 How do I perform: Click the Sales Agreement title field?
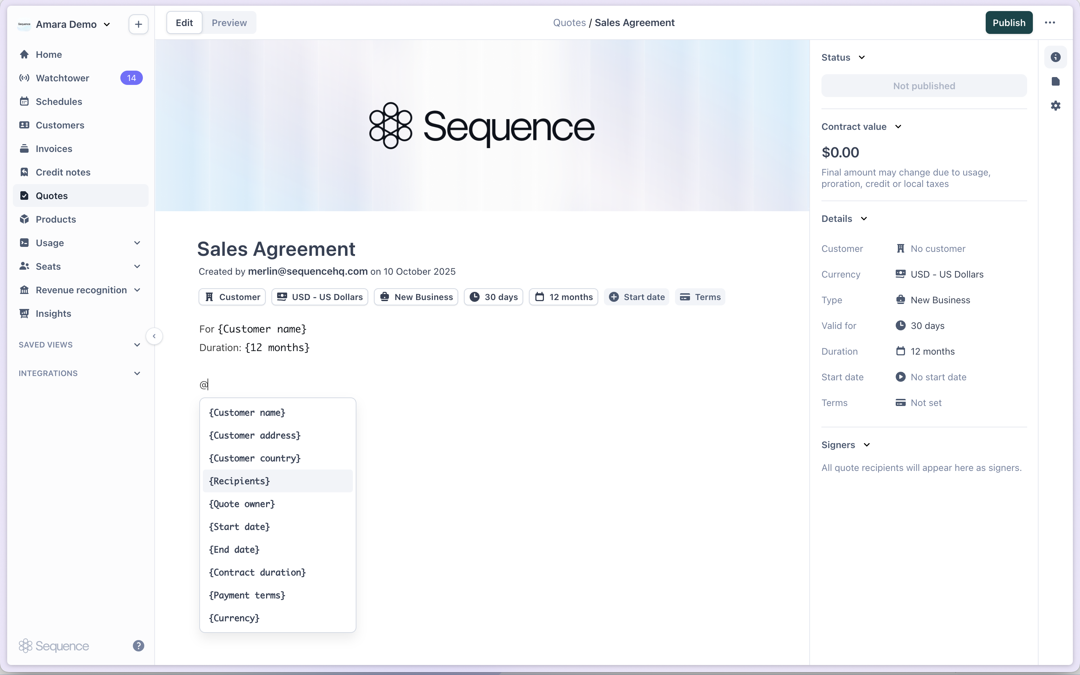click(x=276, y=249)
